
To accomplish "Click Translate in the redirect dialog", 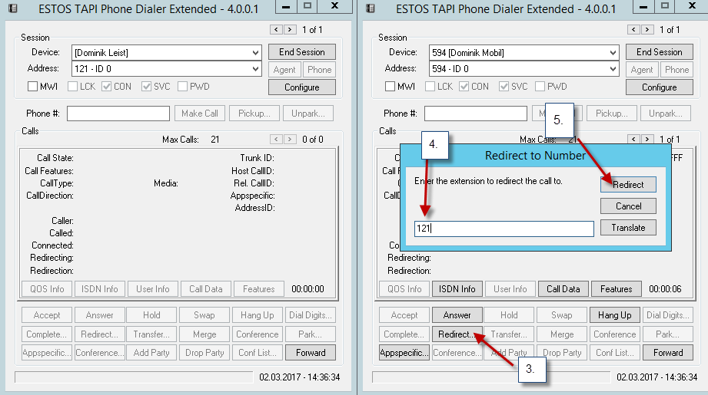I will pos(628,228).
